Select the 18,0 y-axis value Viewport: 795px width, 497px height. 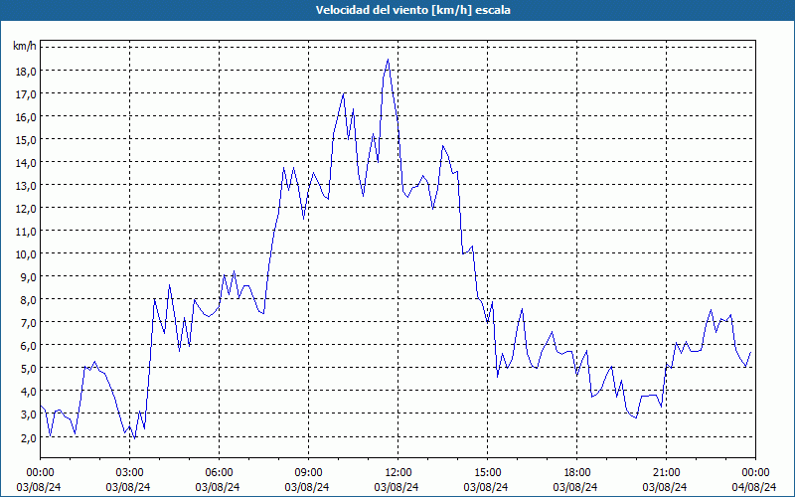(x=26, y=71)
